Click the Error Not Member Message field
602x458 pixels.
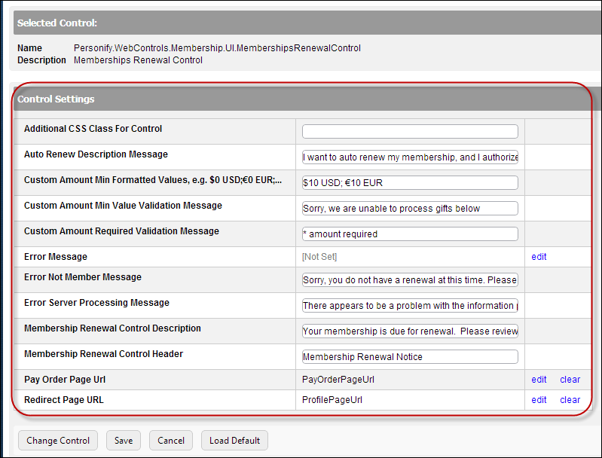pyautogui.click(x=410, y=280)
